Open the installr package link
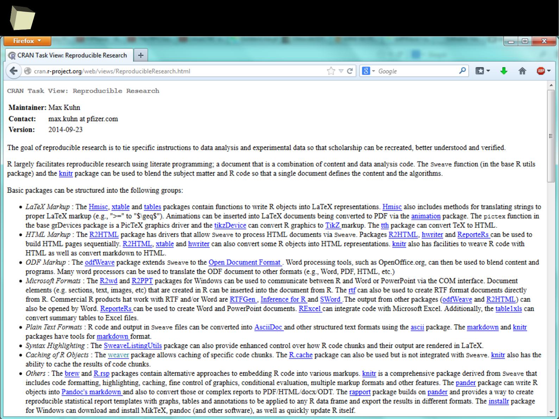Image resolution: width=559 pixels, height=419 pixels. (x=499, y=401)
